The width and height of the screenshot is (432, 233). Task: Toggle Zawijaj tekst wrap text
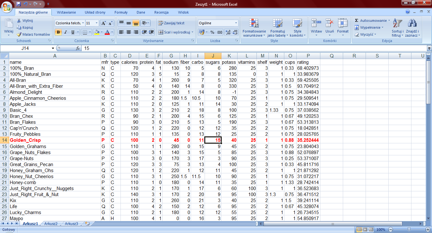(171, 23)
